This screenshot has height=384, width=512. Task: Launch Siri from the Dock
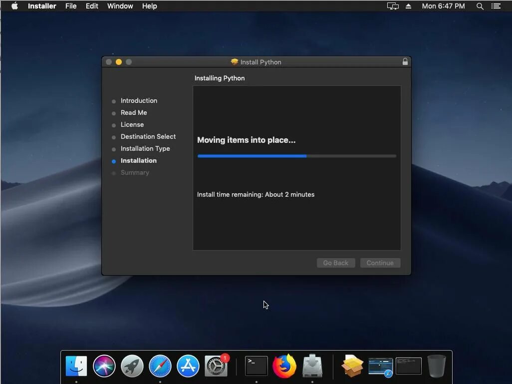[x=104, y=366]
